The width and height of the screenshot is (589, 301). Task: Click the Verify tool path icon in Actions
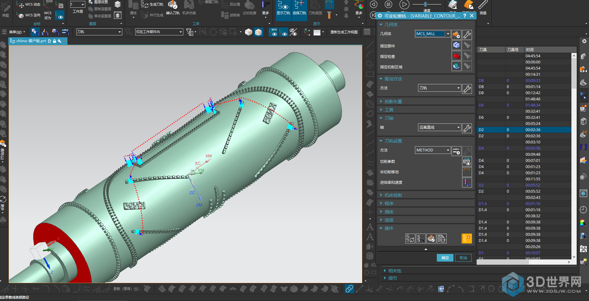pos(431,239)
